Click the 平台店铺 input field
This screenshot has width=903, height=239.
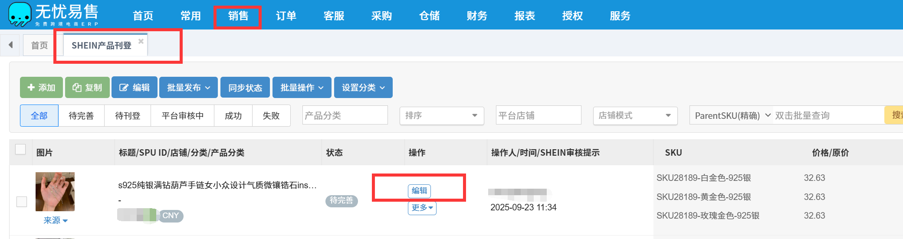point(538,115)
